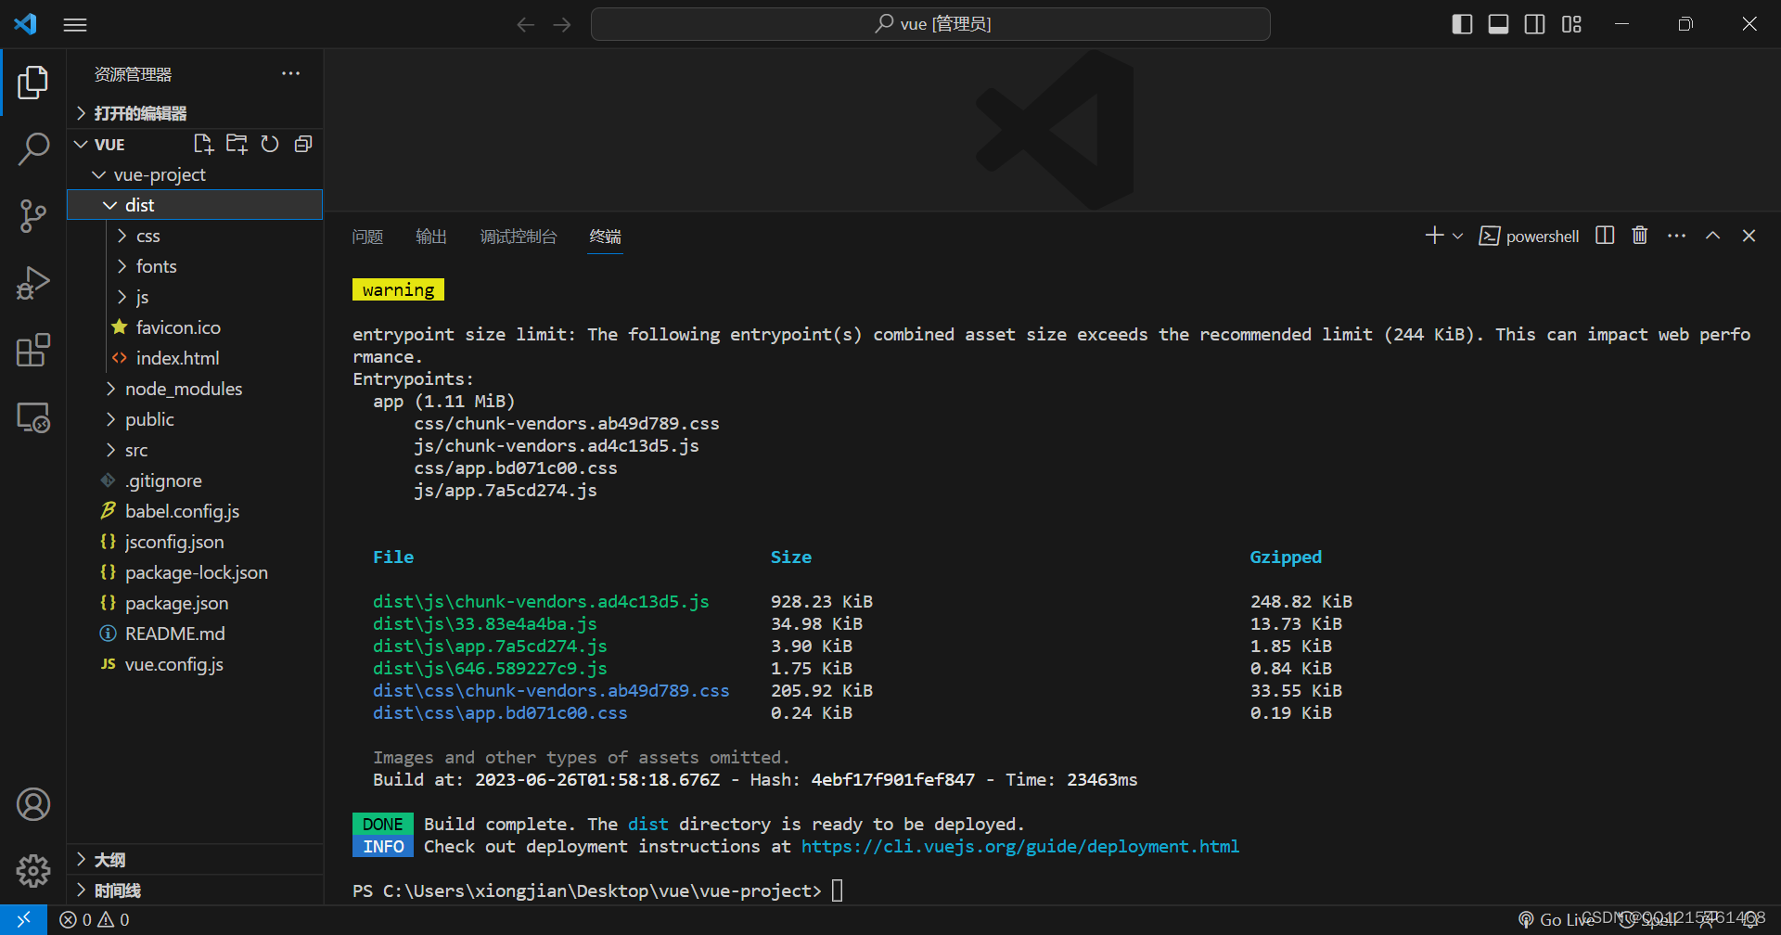Click Go Live in status bar

pyautogui.click(x=1557, y=920)
